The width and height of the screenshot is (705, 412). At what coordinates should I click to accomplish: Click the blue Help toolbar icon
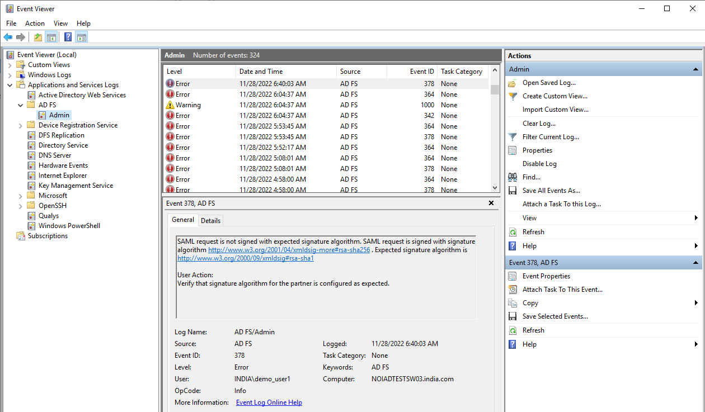68,37
